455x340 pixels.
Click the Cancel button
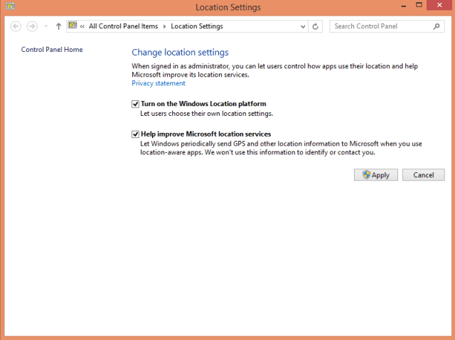coord(424,175)
